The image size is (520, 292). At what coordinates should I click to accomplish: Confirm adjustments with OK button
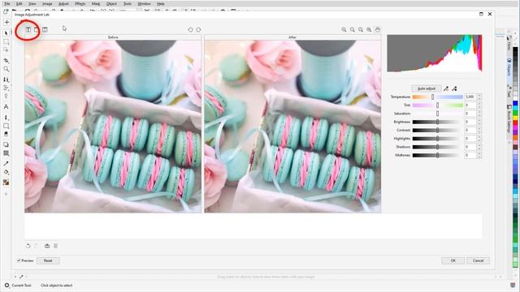coord(453,260)
